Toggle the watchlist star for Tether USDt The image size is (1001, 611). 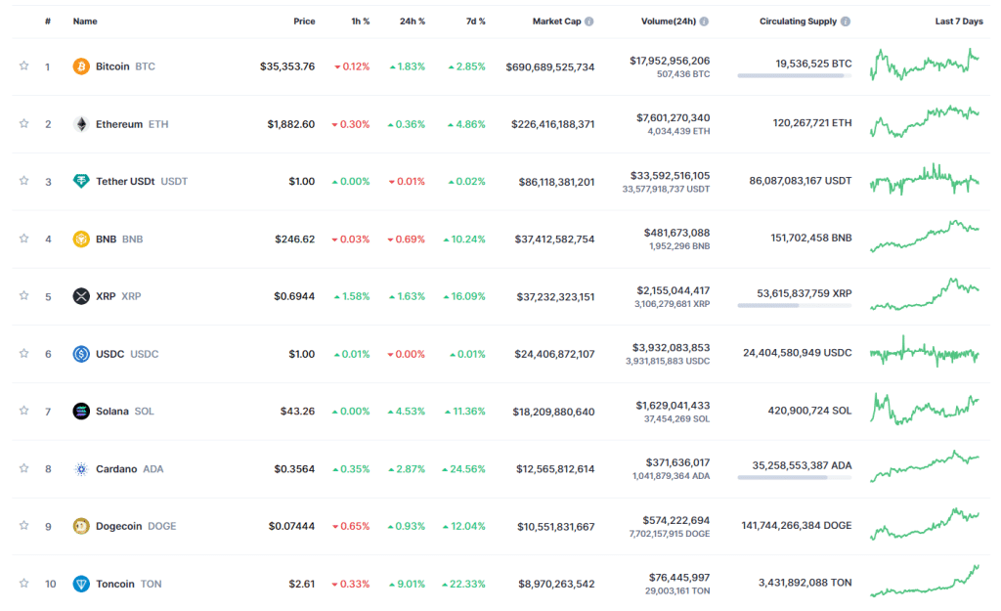coord(23,181)
